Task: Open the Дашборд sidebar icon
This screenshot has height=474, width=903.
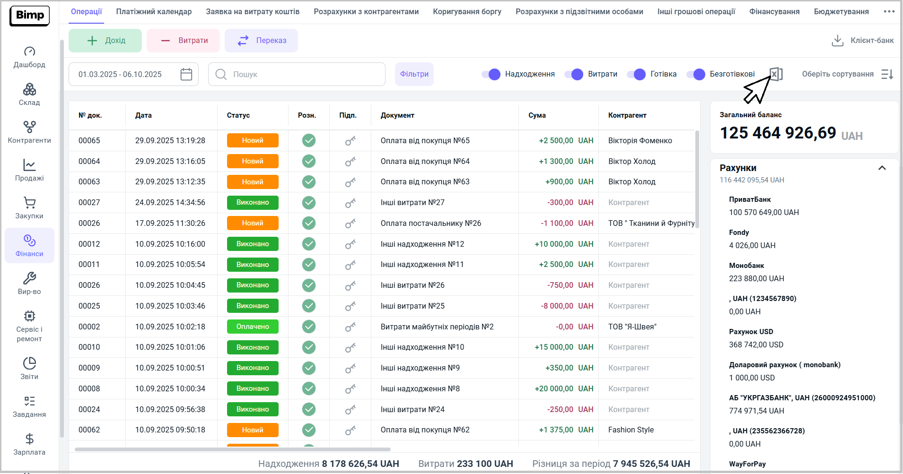Action: point(29,56)
